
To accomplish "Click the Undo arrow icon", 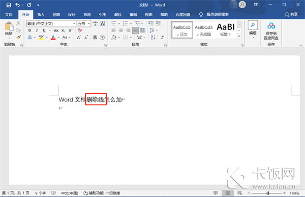I will tap(17, 5).
